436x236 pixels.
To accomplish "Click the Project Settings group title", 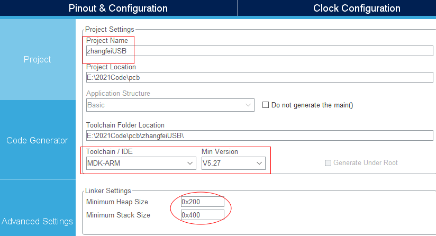I will coord(110,29).
